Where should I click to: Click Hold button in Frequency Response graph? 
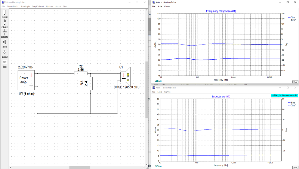(x=295, y=82)
